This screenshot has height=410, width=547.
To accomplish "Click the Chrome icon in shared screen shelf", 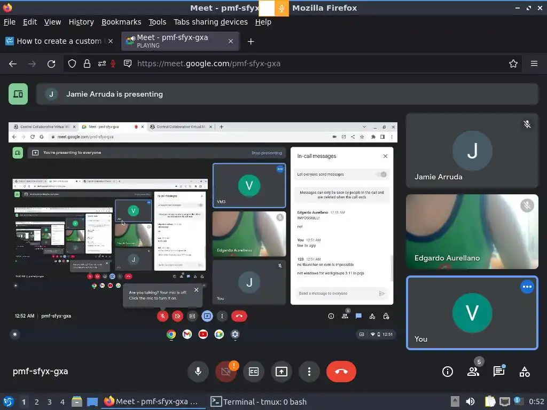I will click(171, 334).
